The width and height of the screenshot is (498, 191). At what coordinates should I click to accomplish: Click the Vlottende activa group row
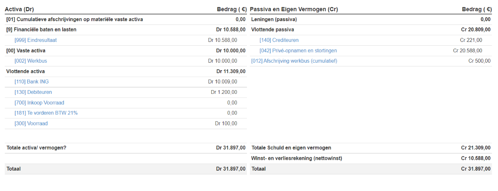[x=26, y=71]
